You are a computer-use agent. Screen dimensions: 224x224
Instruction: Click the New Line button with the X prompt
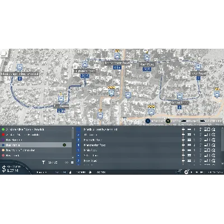[x=155, y=121]
